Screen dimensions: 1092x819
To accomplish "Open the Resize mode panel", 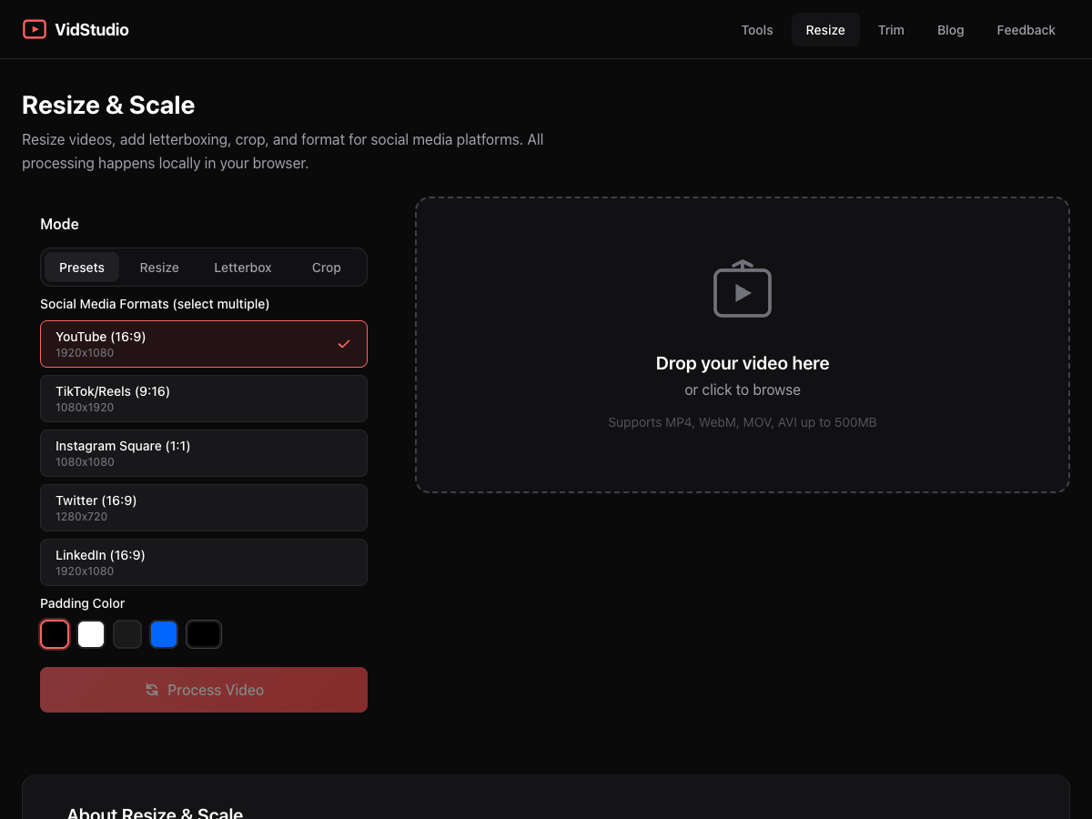I will [159, 267].
